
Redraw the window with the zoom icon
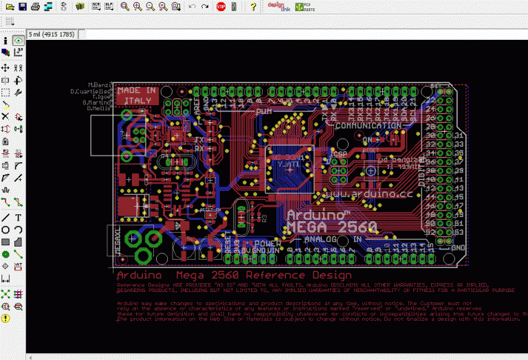163,6
